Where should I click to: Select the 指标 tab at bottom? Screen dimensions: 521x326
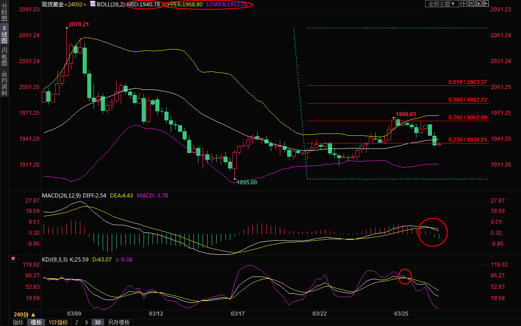click(x=18, y=322)
